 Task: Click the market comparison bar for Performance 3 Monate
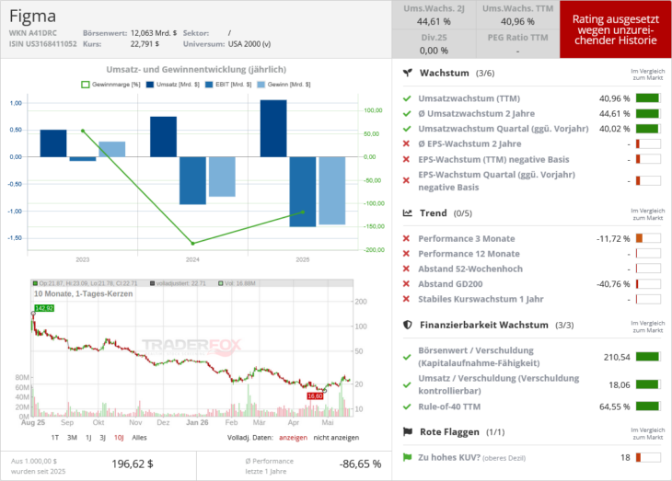[x=648, y=238]
